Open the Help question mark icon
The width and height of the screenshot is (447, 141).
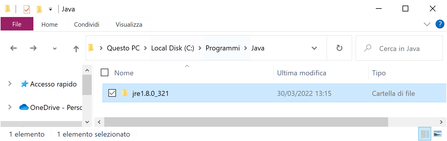(x=440, y=24)
